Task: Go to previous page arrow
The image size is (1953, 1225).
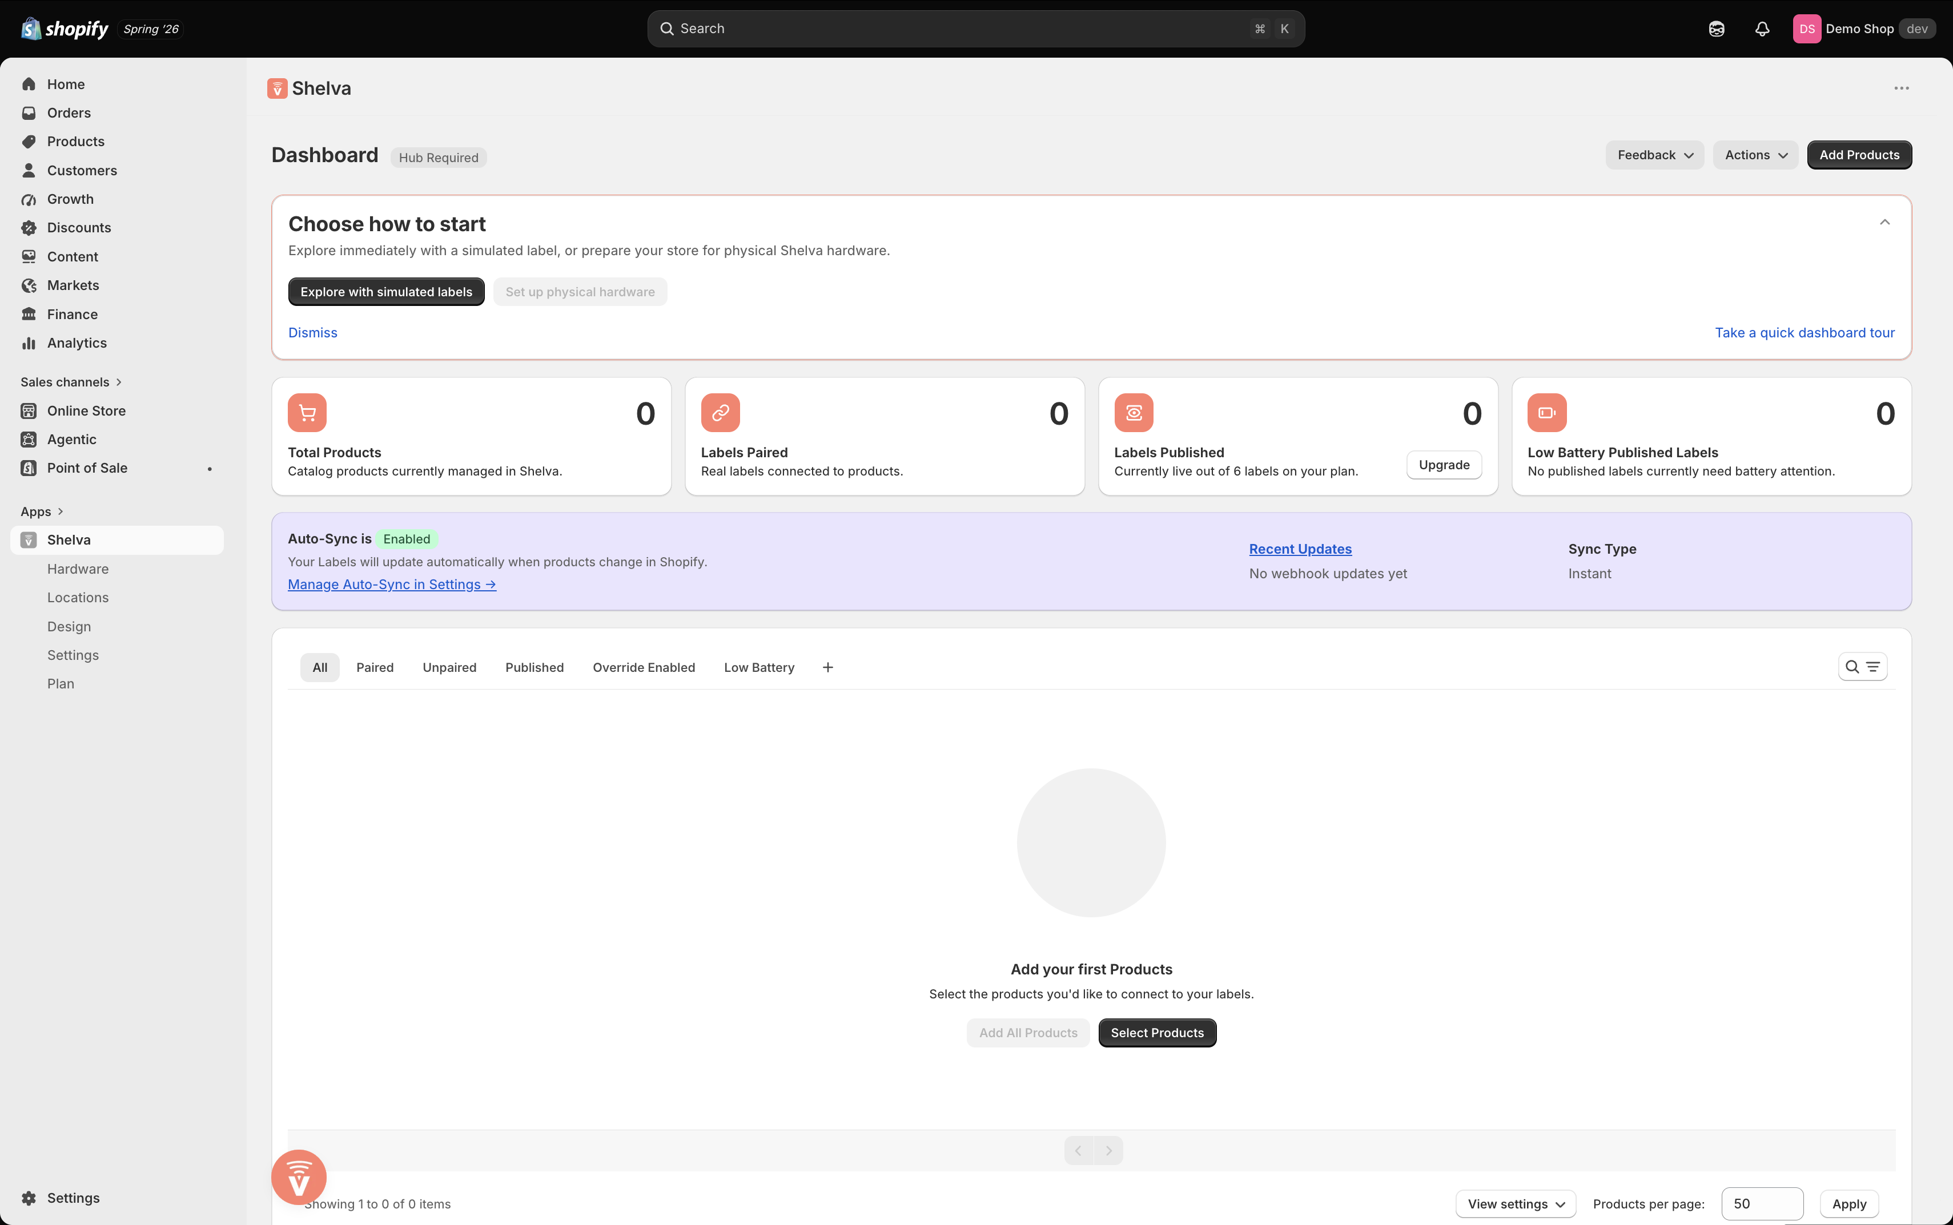Action: (1079, 1151)
